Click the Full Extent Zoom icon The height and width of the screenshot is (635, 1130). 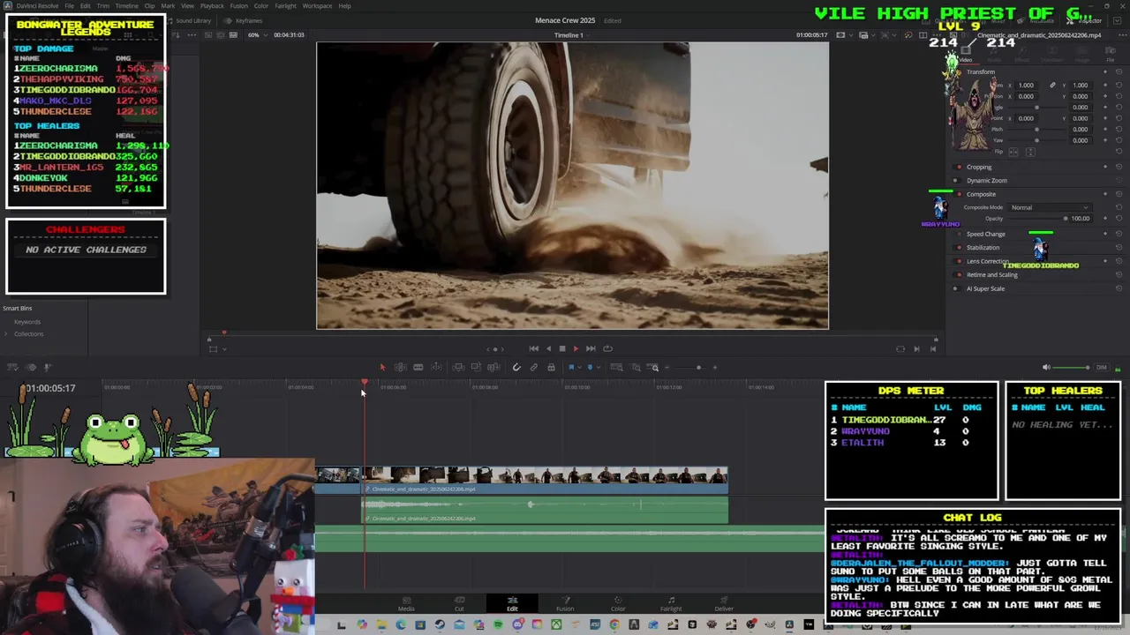pyautogui.click(x=616, y=367)
